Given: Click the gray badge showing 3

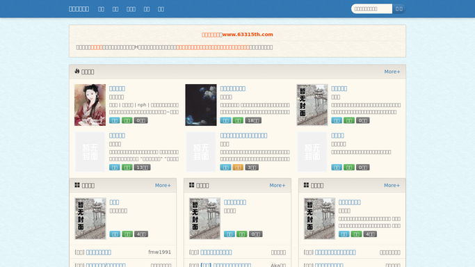Looking at the screenshot, I should [x=252, y=168].
